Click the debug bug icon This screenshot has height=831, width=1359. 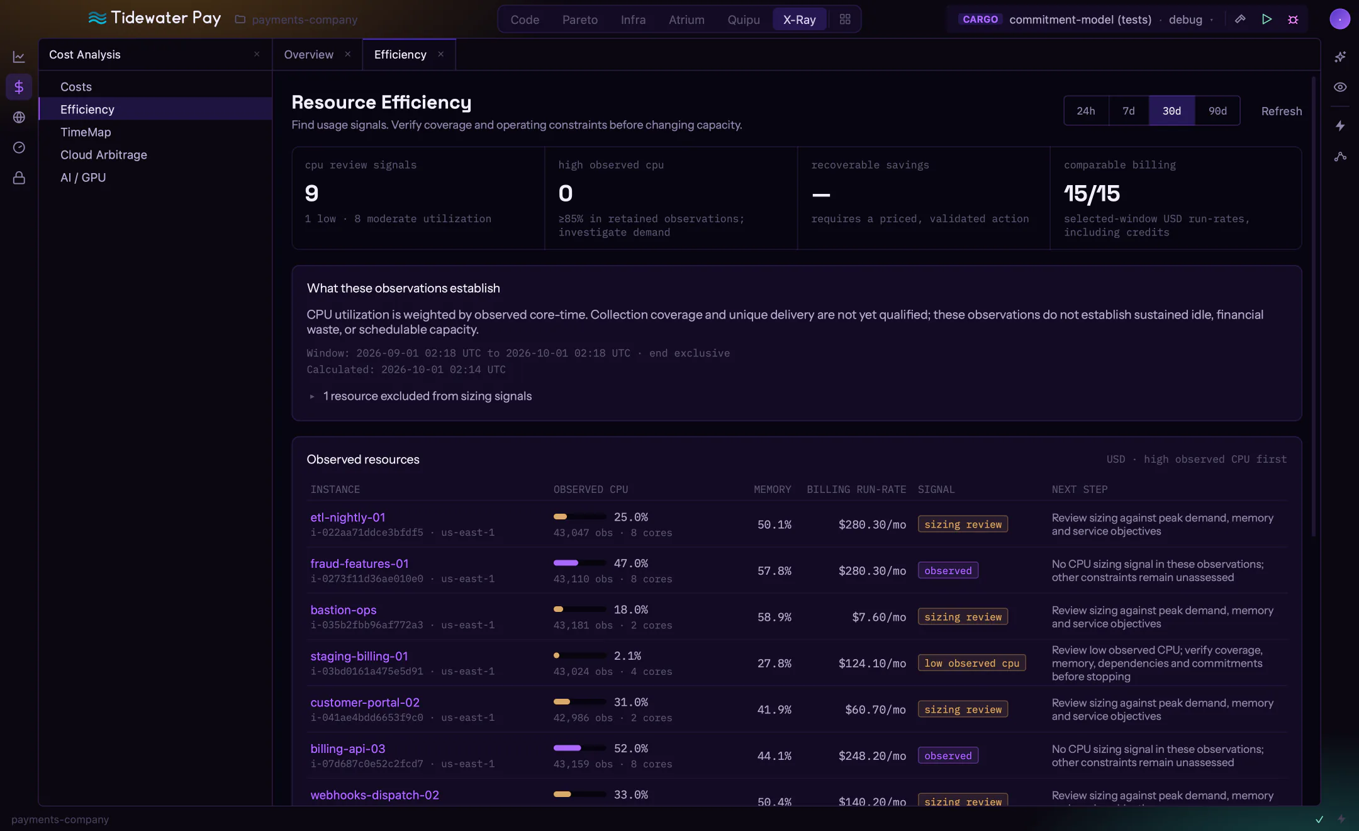click(x=1293, y=20)
